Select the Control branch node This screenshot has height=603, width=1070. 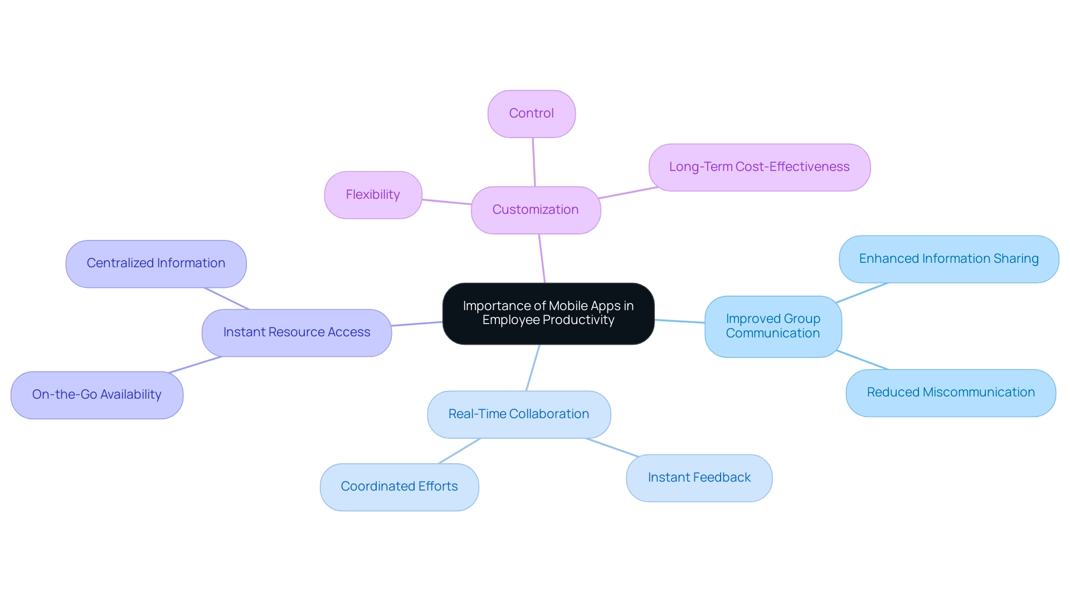pos(530,112)
